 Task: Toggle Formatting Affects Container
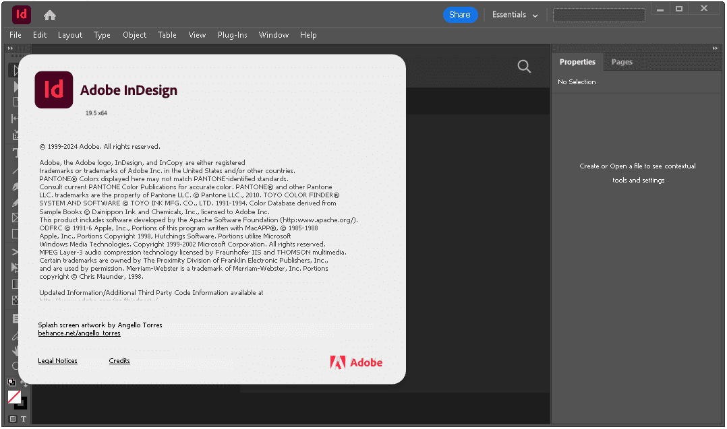coord(13,419)
